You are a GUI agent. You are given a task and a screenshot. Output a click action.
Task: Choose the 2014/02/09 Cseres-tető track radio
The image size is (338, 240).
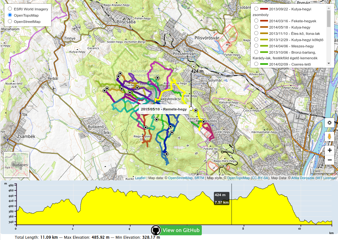click(x=256, y=64)
